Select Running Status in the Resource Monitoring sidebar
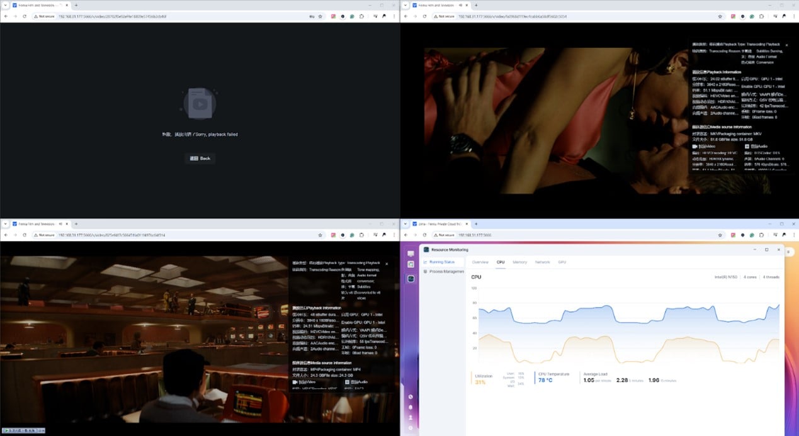The height and width of the screenshot is (436, 799). click(441, 262)
